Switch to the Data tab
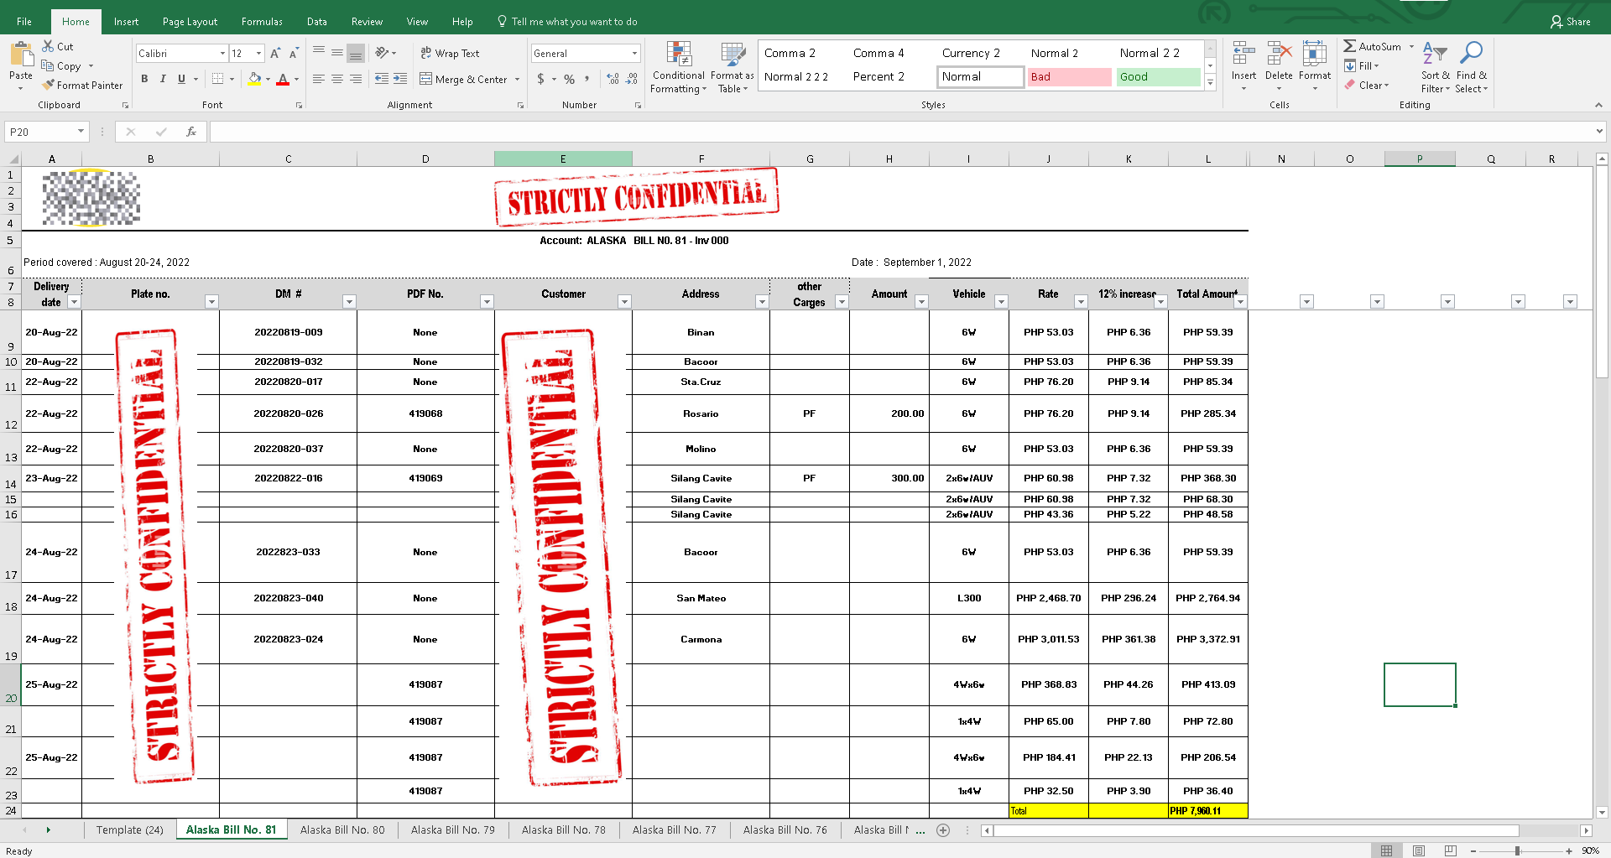This screenshot has height=858, width=1611. [317, 22]
